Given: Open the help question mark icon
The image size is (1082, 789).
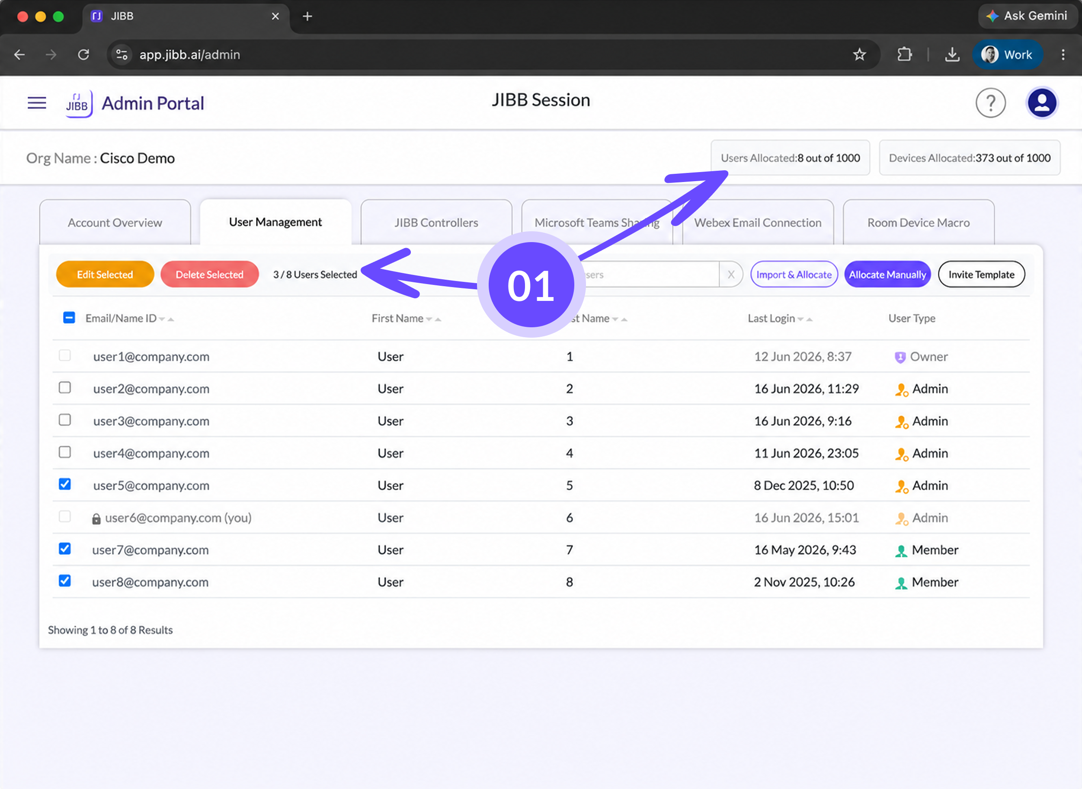Looking at the screenshot, I should [990, 103].
